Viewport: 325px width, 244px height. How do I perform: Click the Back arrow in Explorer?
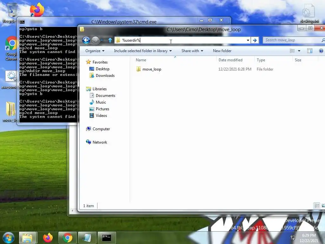86,40
